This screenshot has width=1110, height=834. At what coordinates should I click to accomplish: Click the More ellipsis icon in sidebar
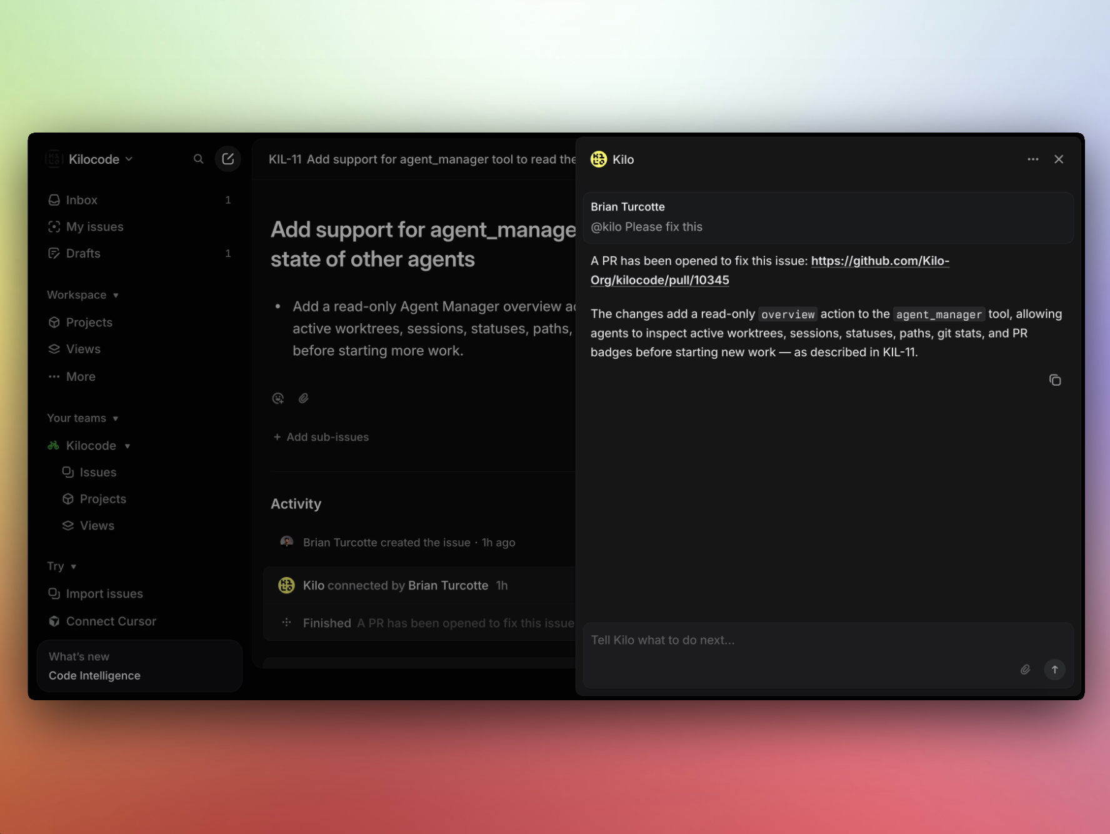pyautogui.click(x=54, y=376)
